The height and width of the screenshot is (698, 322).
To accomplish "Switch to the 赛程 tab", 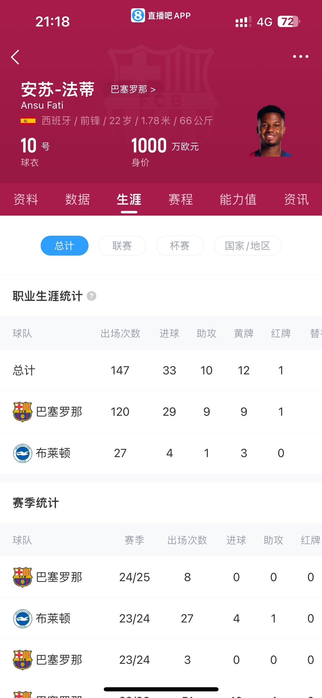I will pyautogui.click(x=181, y=199).
